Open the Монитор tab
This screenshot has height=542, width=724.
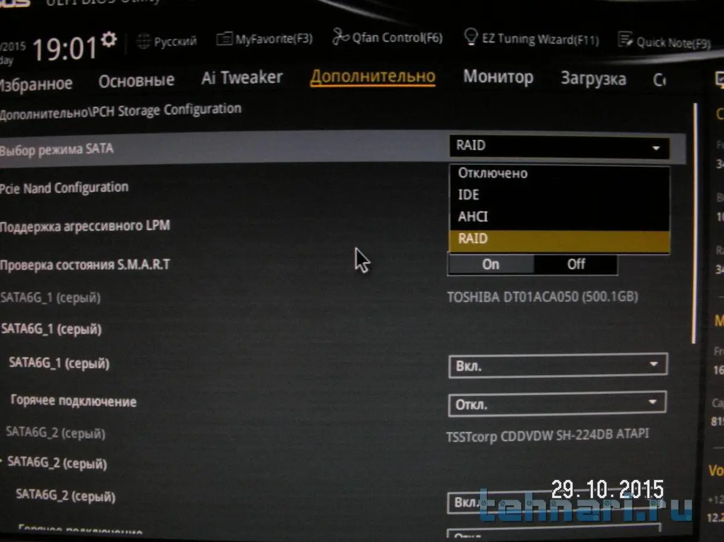pos(498,77)
